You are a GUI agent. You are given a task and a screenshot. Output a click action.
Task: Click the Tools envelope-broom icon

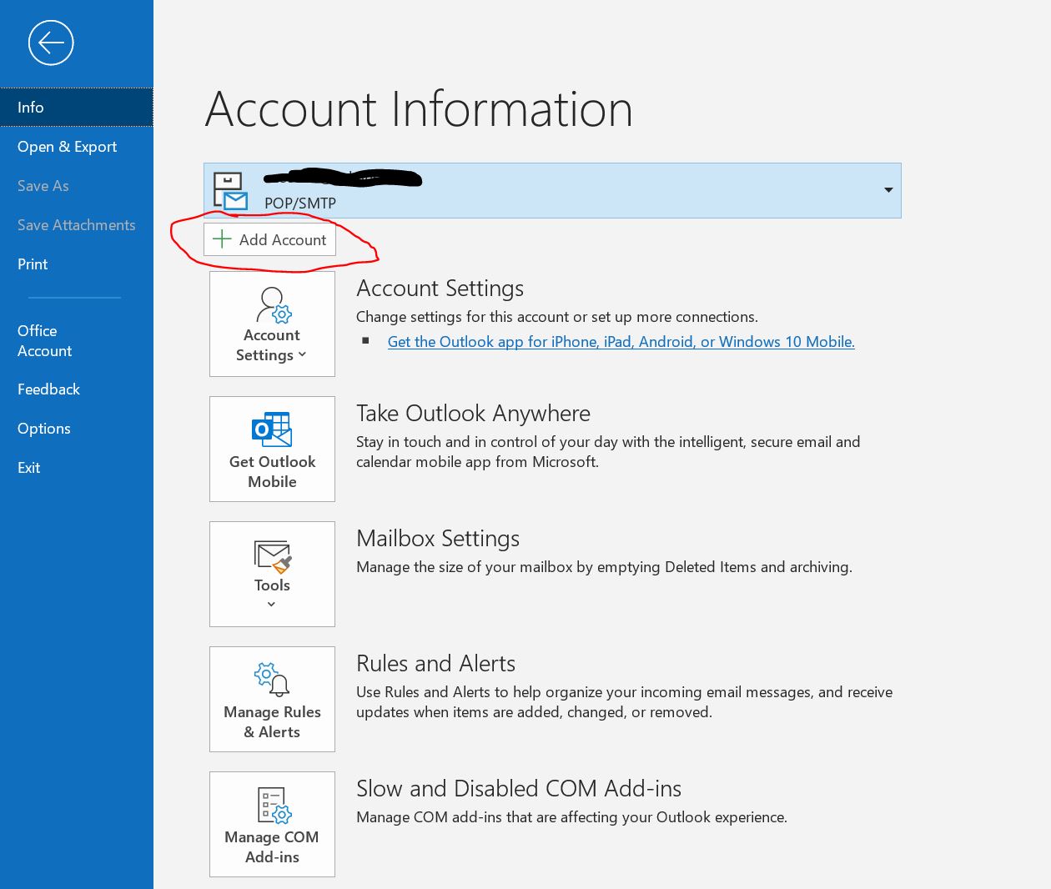(x=272, y=556)
